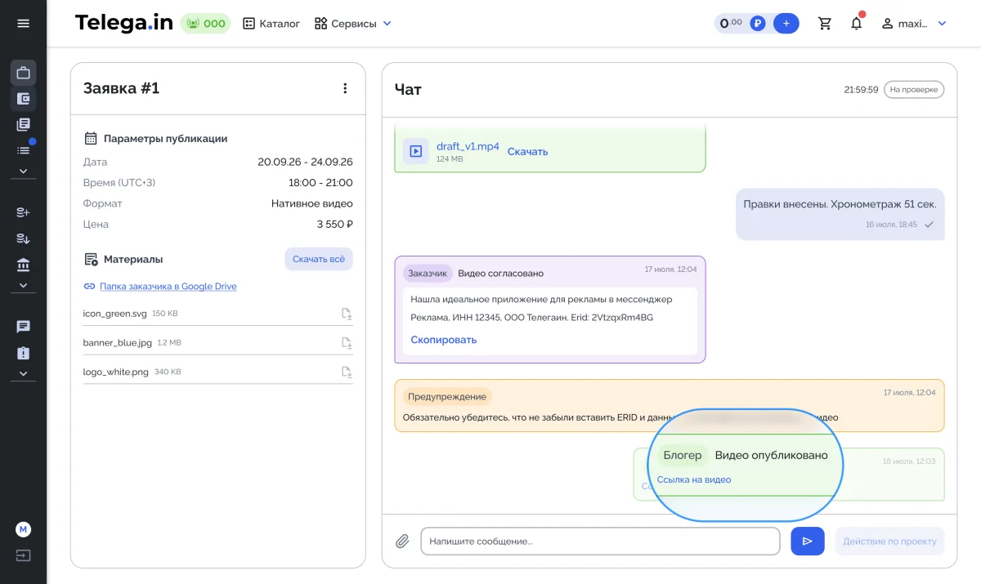981x584 pixels.
Task: Download the logo_white.png file
Action: pos(347,372)
